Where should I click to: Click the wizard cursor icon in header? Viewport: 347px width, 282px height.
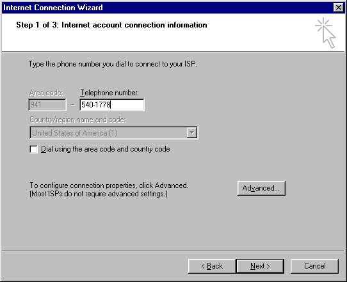click(x=325, y=33)
